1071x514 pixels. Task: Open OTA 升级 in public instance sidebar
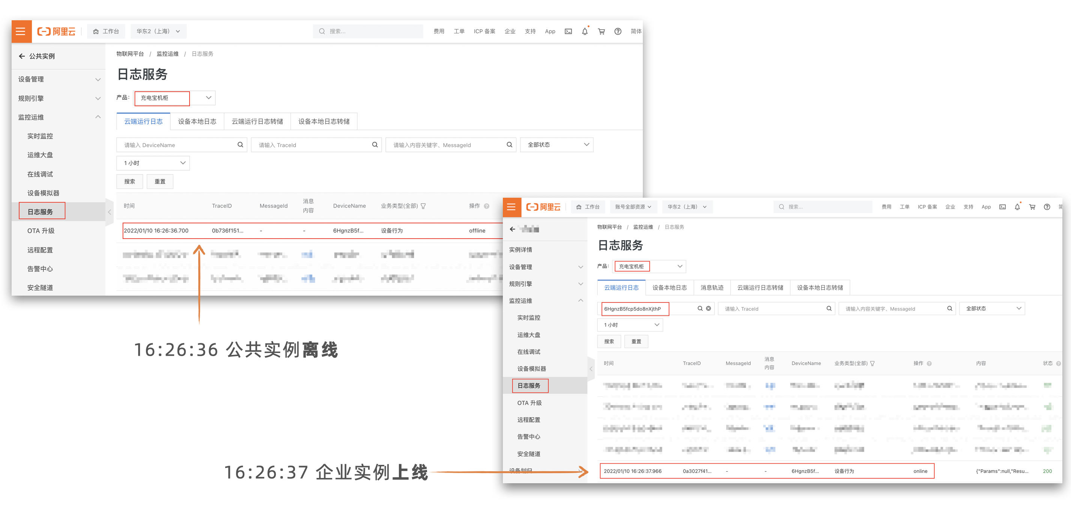point(41,231)
